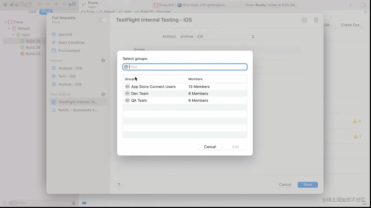Click the TestFlight post-action icon
The image size is (371, 208).
click(x=54, y=102)
